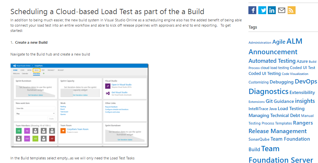Open Extensibility tag

point(302,92)
